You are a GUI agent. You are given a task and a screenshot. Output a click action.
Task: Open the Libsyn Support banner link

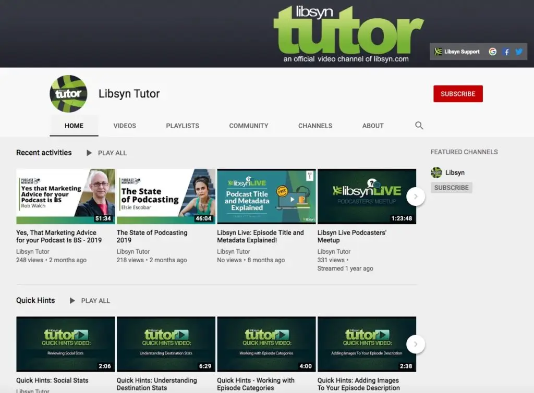tap(457, 52)
